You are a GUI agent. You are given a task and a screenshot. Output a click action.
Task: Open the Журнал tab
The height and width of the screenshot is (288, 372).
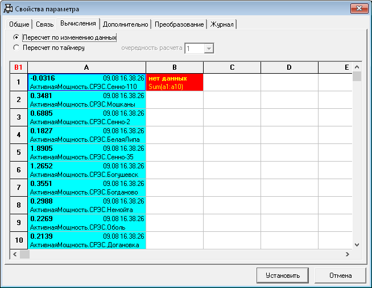[222, 24]
